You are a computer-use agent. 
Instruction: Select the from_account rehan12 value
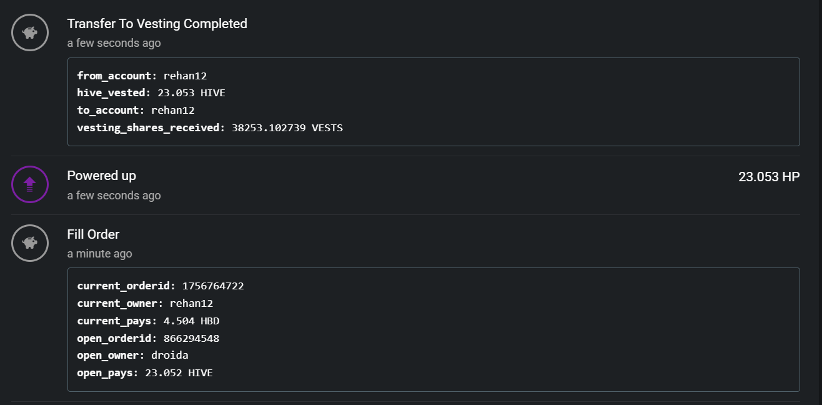[185, 76]
